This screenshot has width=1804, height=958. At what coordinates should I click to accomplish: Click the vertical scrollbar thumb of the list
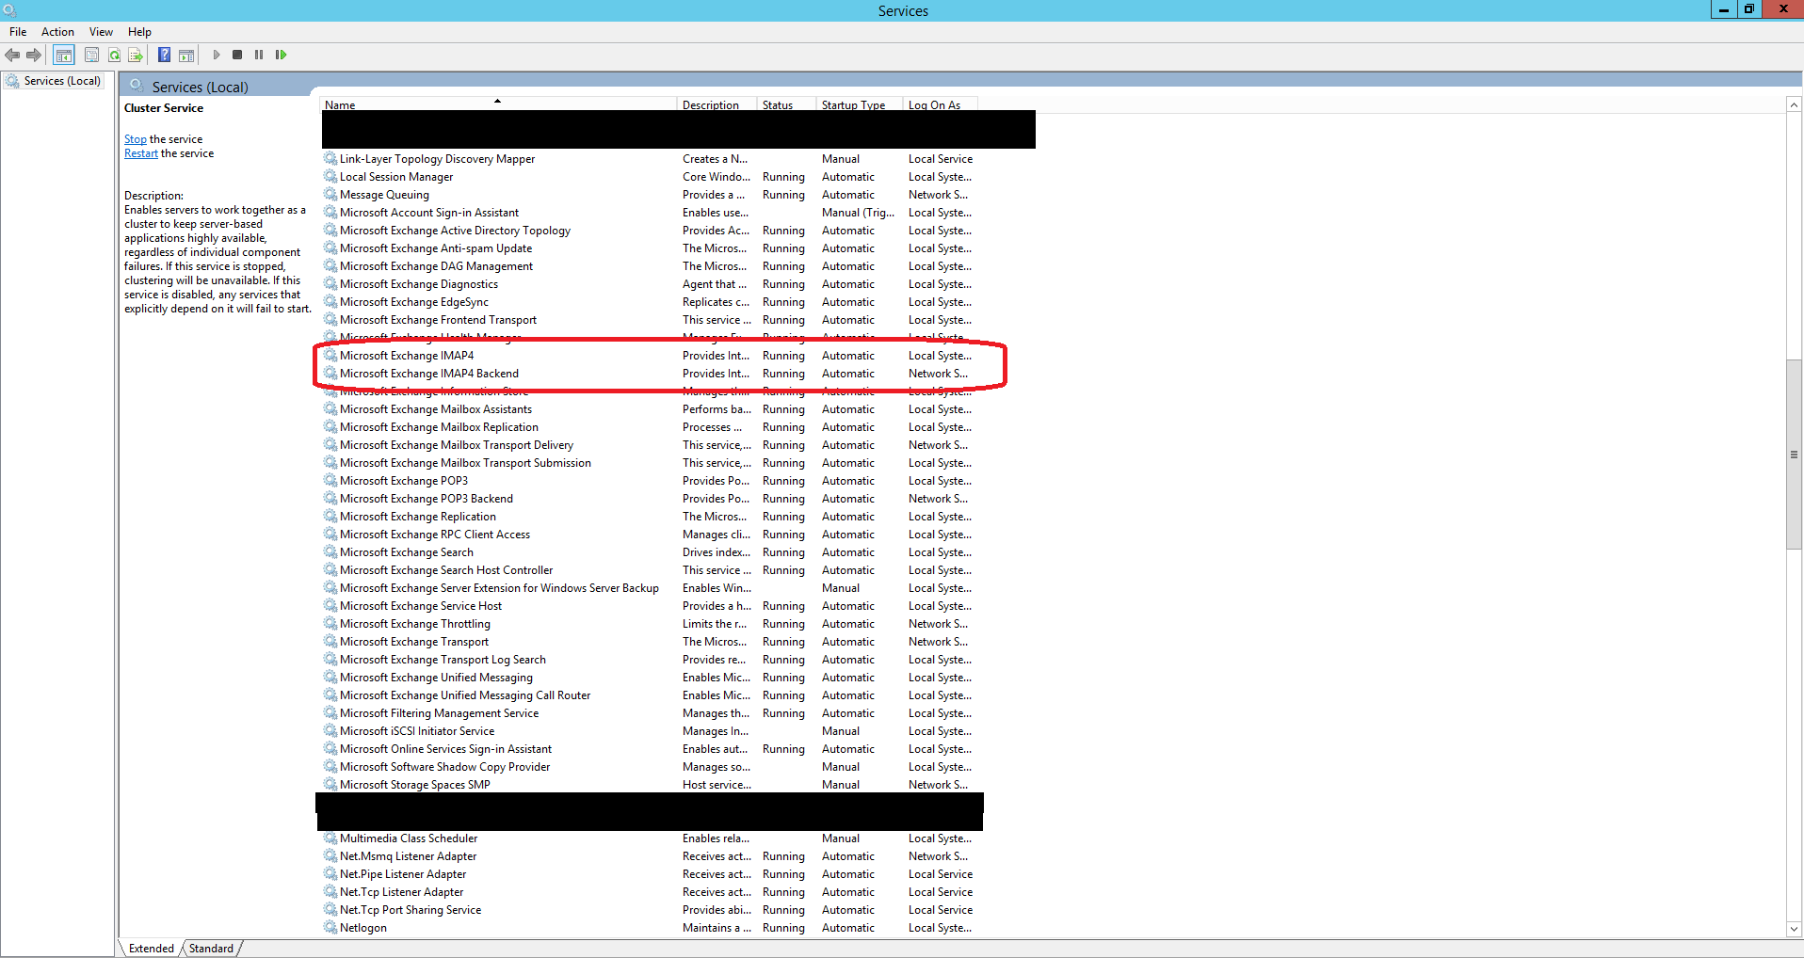point(1794,455)
